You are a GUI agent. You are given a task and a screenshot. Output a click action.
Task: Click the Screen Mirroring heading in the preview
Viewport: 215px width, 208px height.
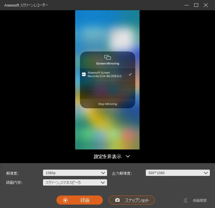point(107,64)
